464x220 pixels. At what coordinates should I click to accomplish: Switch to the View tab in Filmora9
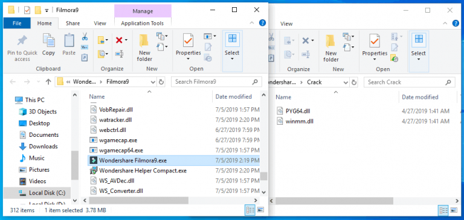pos(100,24)
